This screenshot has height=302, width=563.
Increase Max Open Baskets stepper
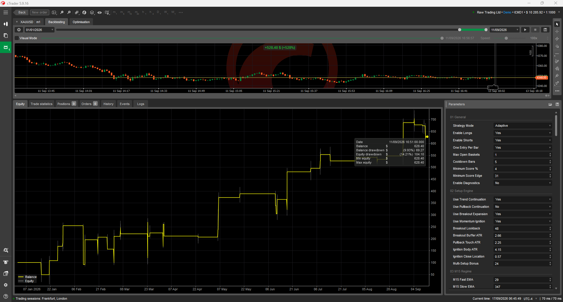tap(550, 154)
